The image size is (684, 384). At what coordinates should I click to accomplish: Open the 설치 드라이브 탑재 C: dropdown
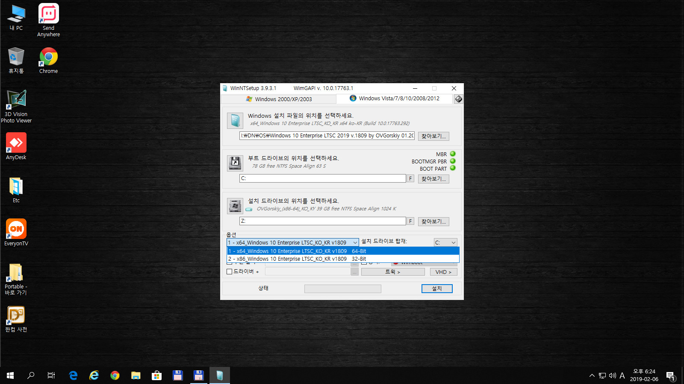[445, 242]
